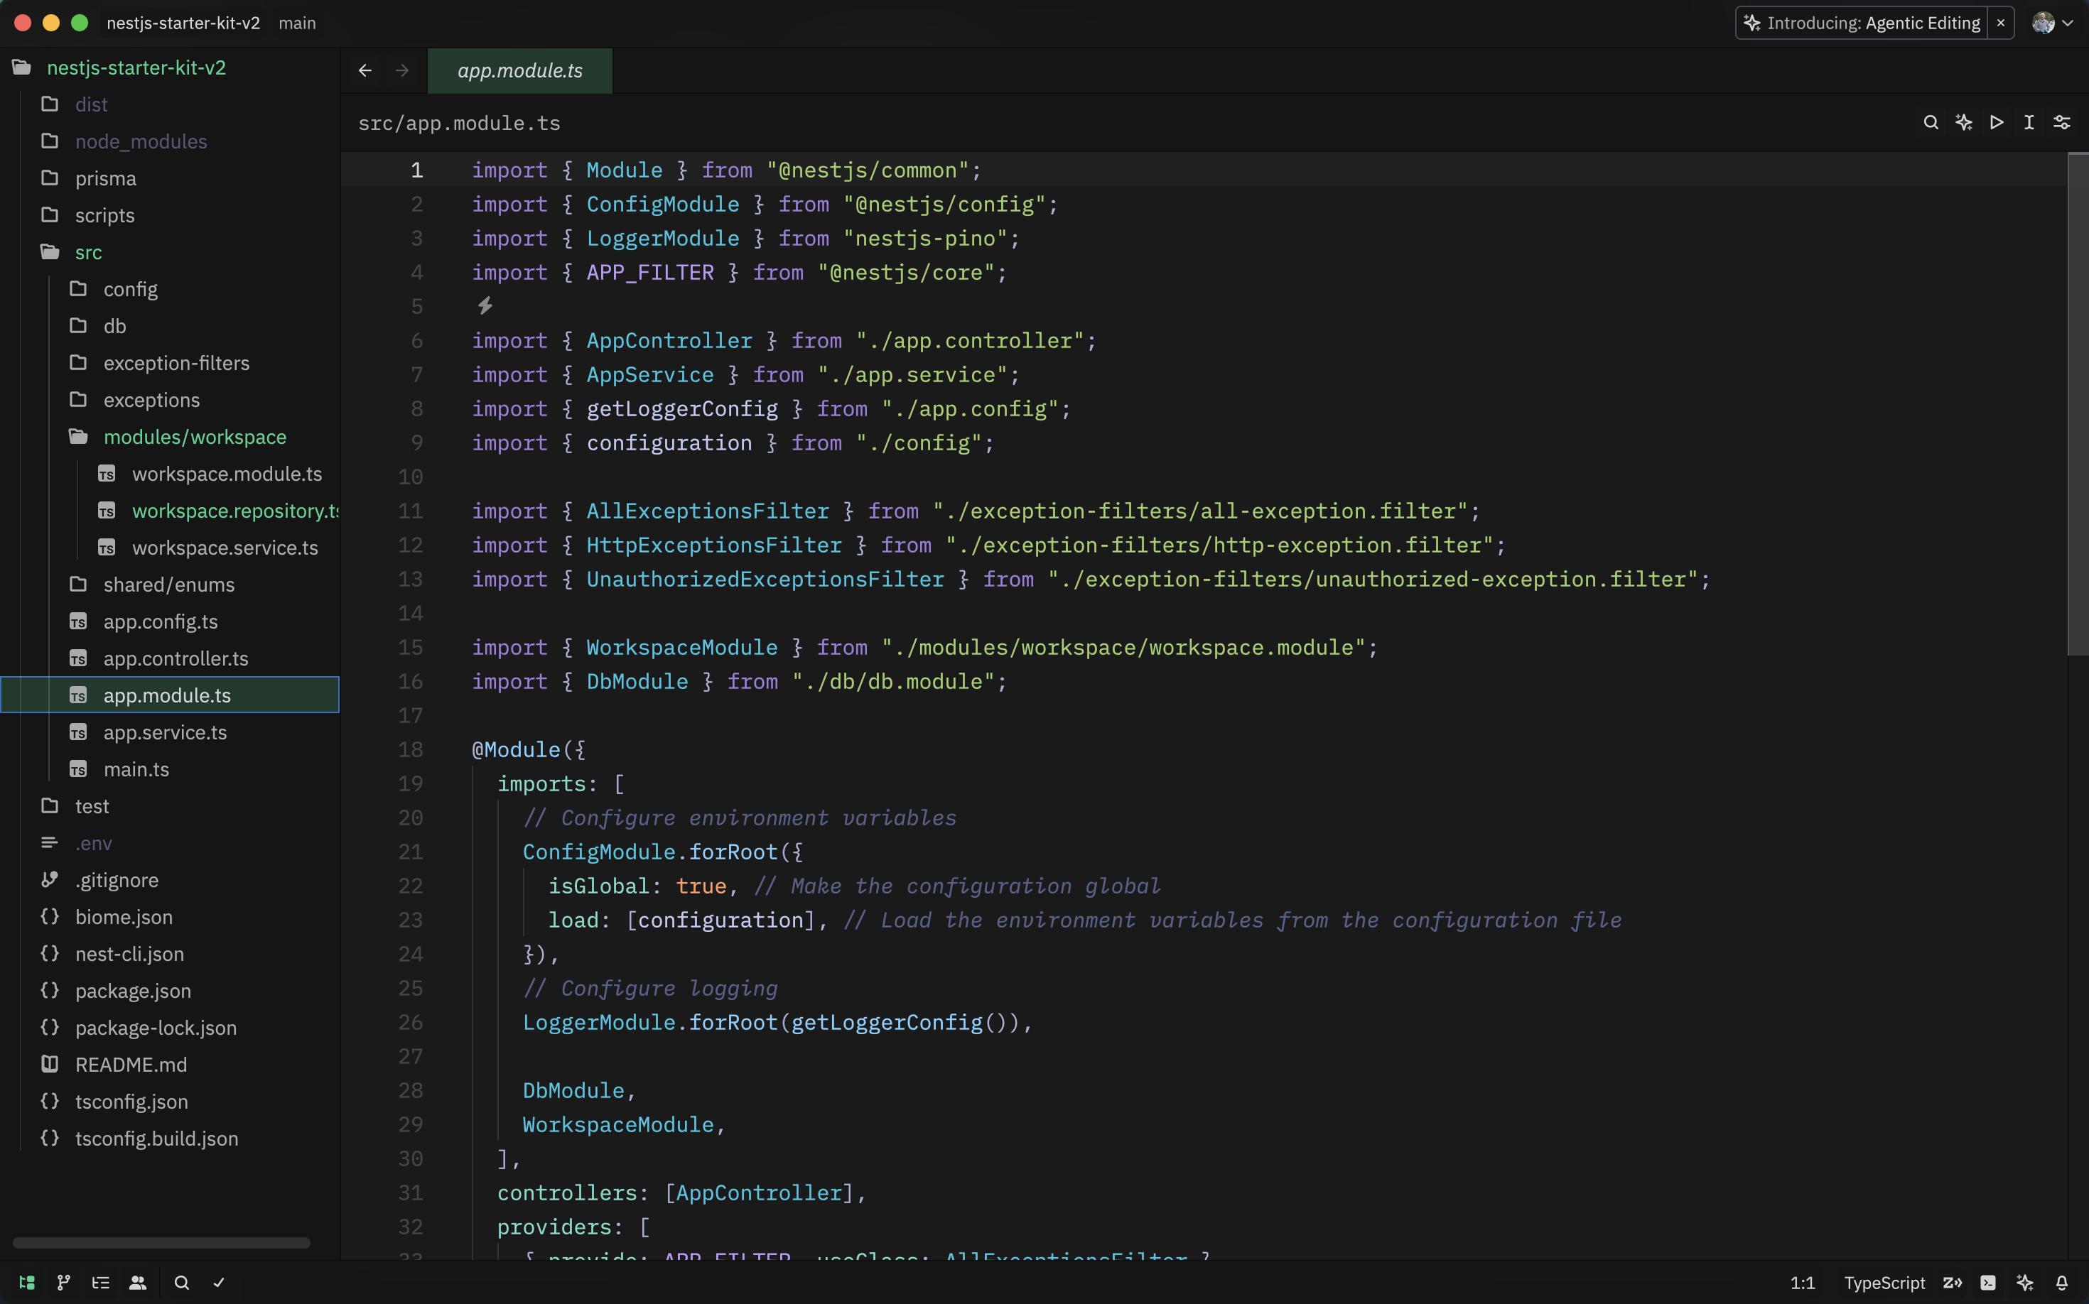Screen dimensions: 2089x1304
Task: Toggle the project panel icon in status bar
Action: (27, 1283)
